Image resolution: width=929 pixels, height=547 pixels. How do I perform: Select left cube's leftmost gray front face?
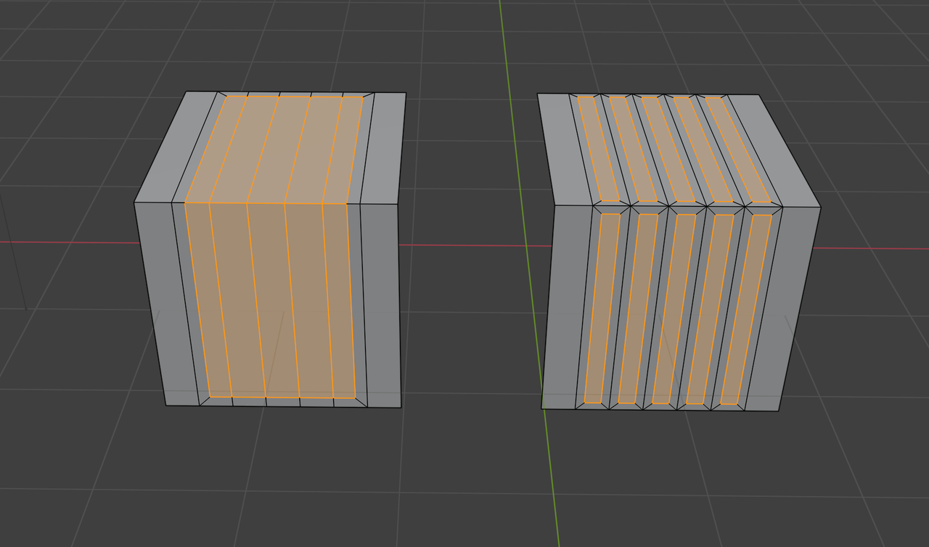167,303
